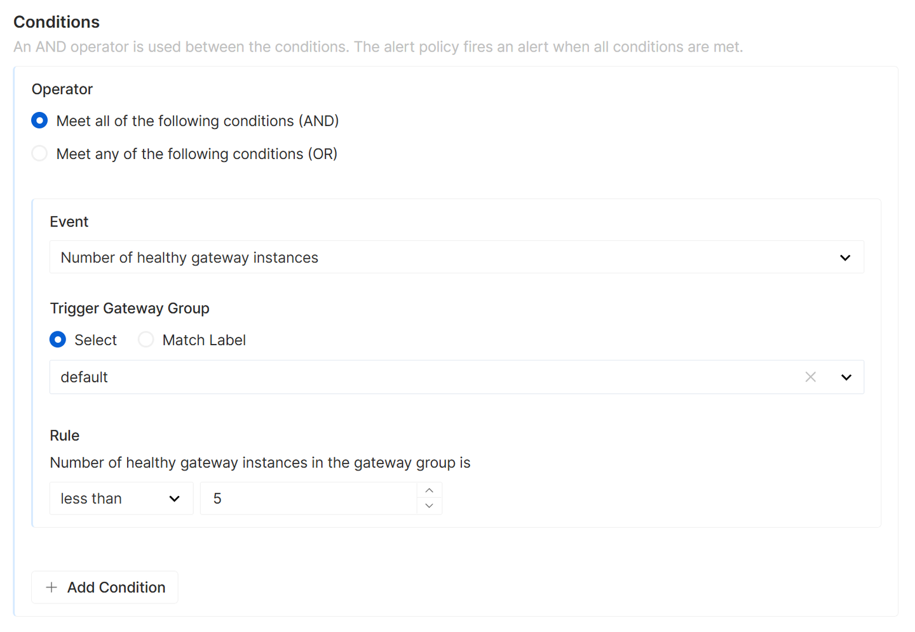This screenshot has width=915, height=632.
Task: Click the "Match Label" text label
Action: [204, 340]
